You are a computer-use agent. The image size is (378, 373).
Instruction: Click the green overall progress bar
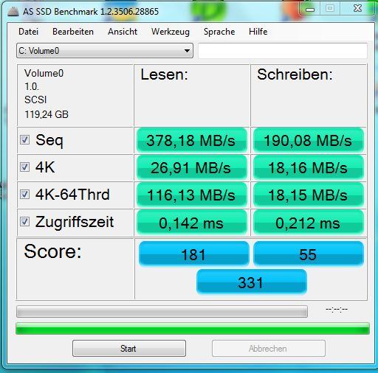click(193, 329)
